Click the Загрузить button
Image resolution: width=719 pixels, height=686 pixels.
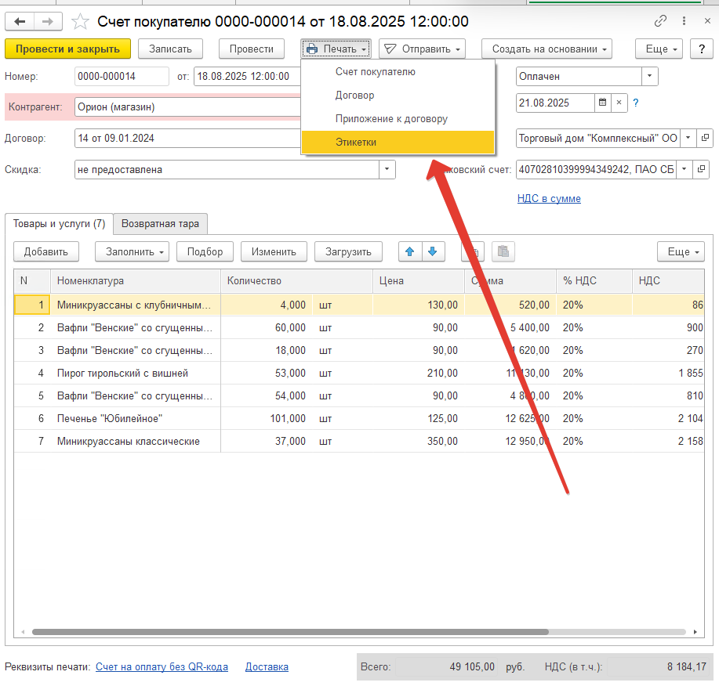coord(348,251)
